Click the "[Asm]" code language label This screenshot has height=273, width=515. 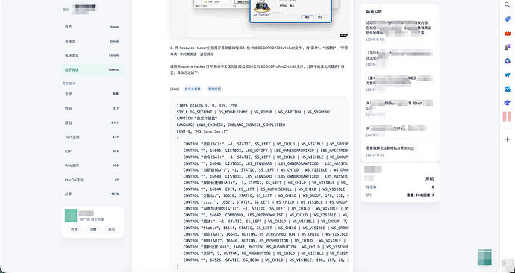[x=175, y=89]
